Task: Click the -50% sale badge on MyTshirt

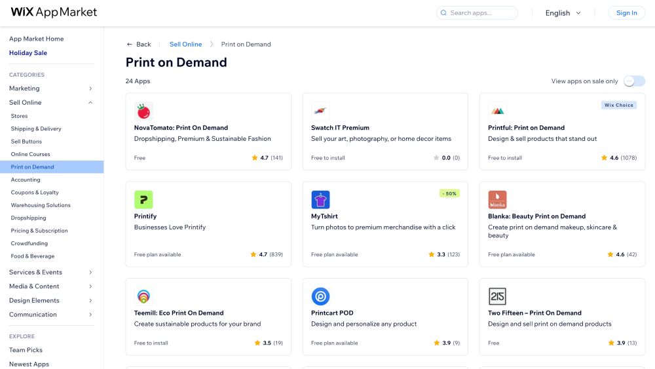Action: (449, 193)
